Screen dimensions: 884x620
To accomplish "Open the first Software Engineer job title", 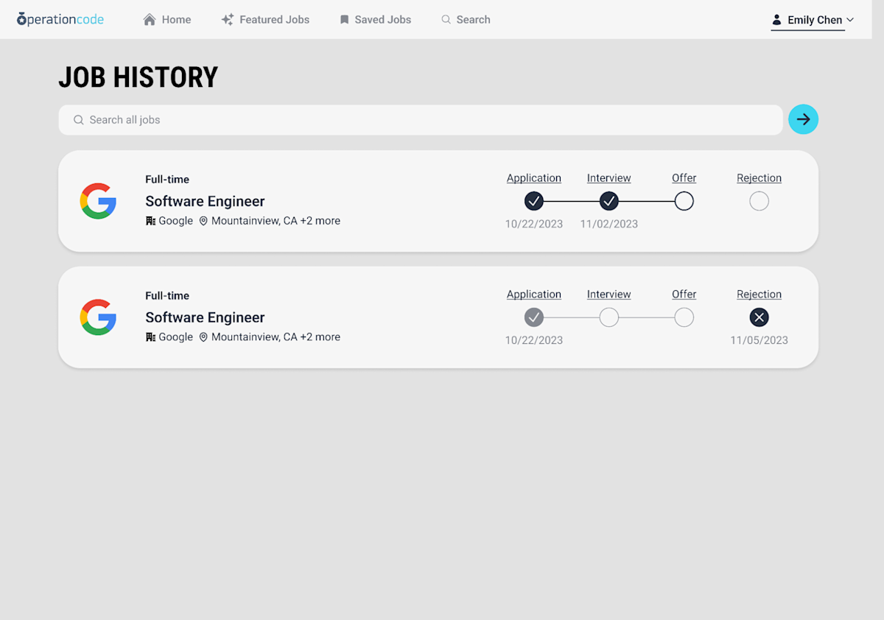I will [205, 201].
